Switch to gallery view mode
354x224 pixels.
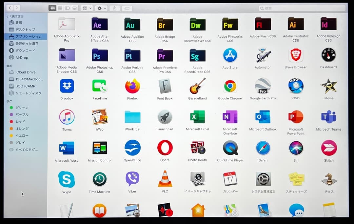click(x=75, y=8)
